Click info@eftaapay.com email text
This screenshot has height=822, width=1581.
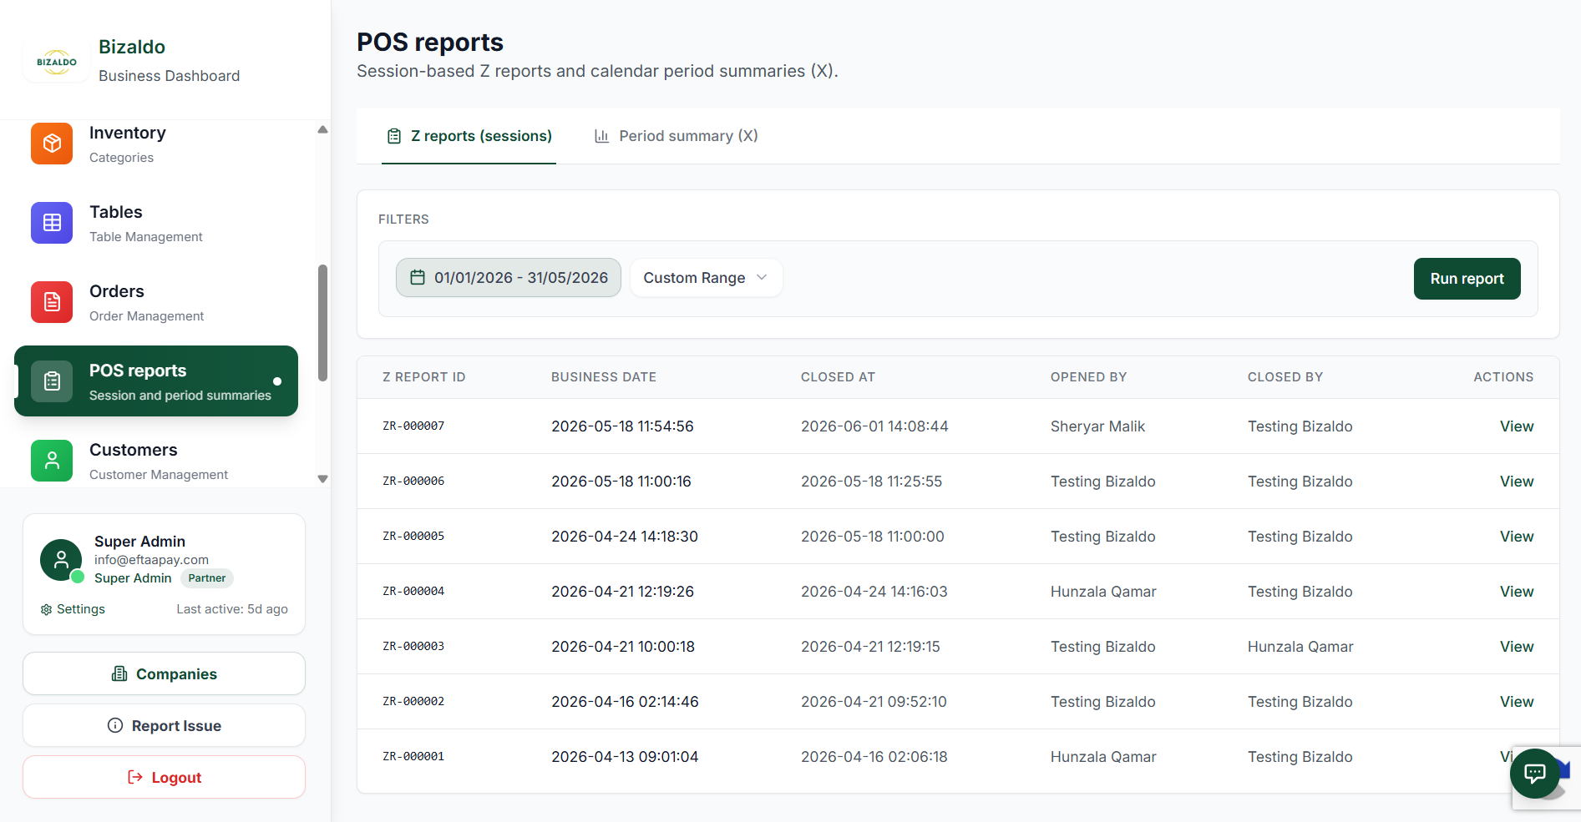[x=151, y=560]
